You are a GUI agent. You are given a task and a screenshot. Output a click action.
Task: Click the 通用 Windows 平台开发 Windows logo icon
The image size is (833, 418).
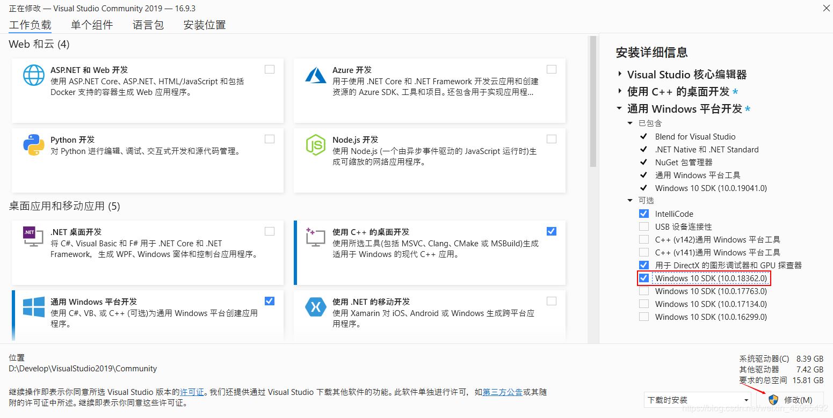click(33, 307)
